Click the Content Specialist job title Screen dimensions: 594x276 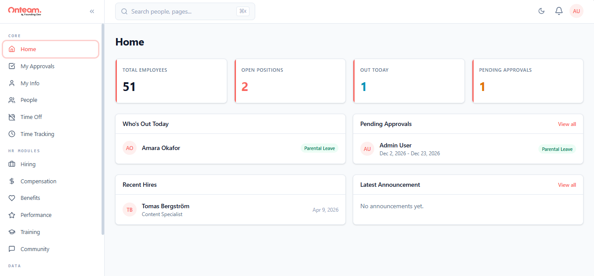(x=162, y=214)
